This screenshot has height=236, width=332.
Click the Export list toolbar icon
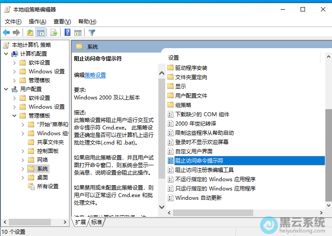pos(54,33)
